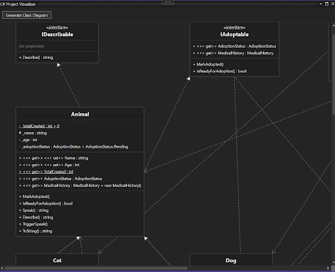Click the «interface» stereotype above IAdoptable

(234, 27)
